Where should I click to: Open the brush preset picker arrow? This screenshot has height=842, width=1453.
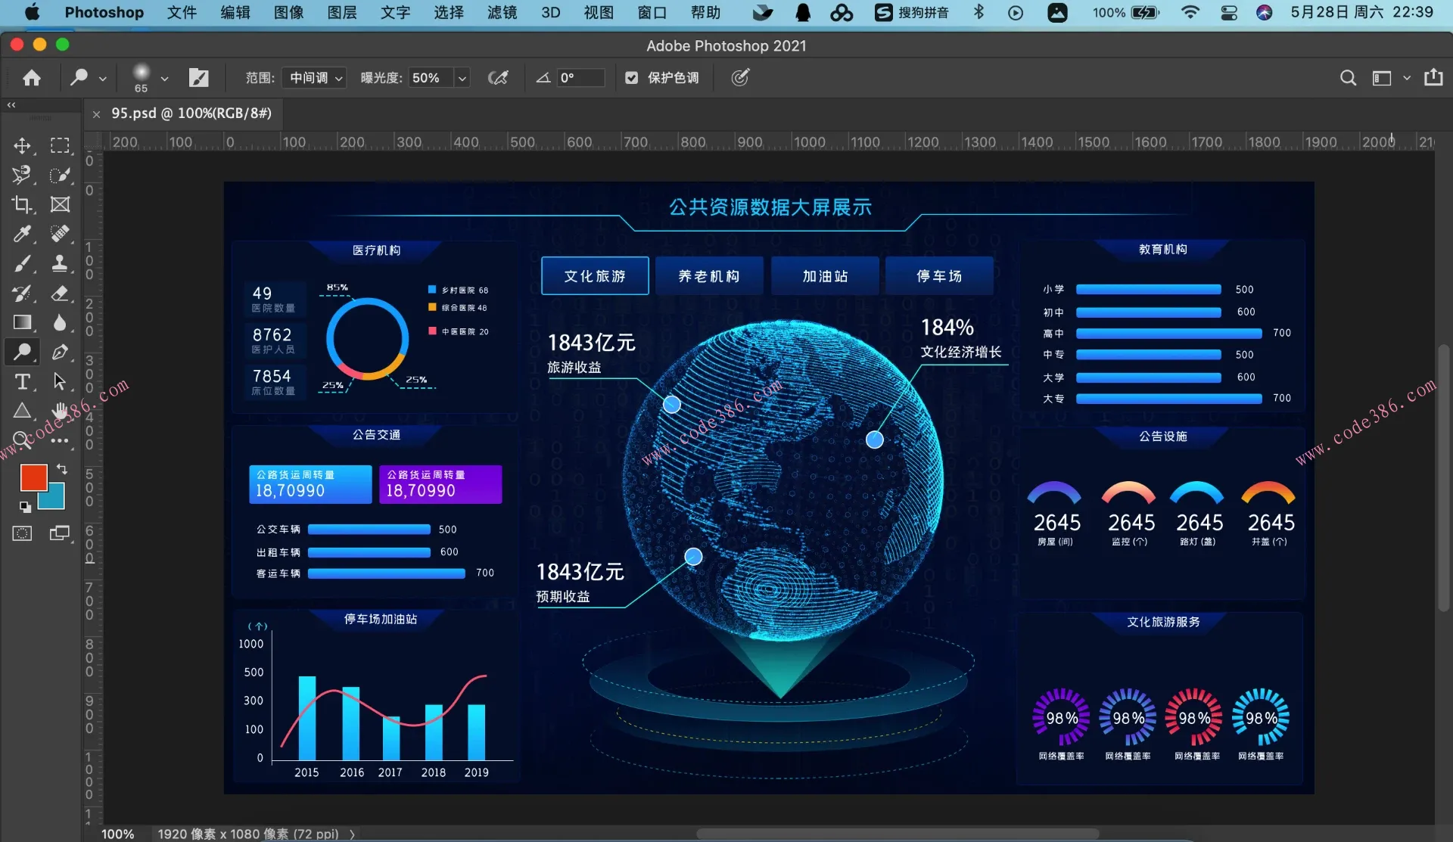pyautogui.click(x=164, y=78)
